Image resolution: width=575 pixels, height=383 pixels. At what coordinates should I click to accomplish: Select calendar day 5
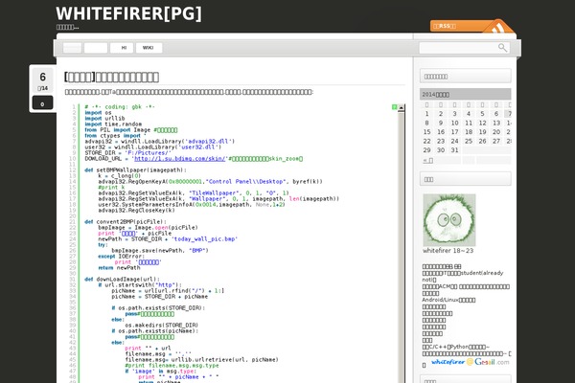[482, 114]
